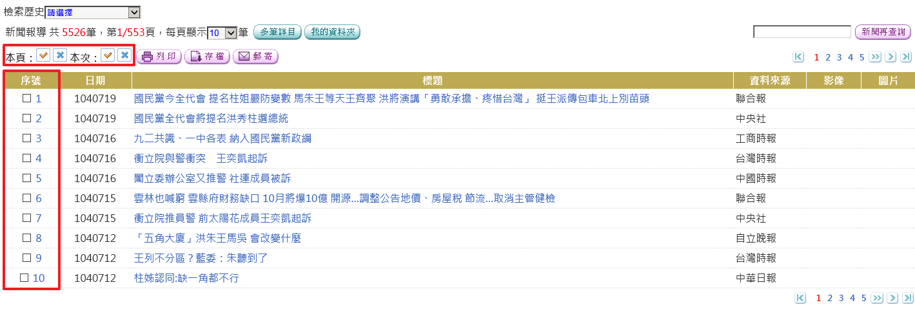Click the 新聞再查詢 button
This screenshot has width=915, height=314.
pyautogui.click(x=883, y=32)
